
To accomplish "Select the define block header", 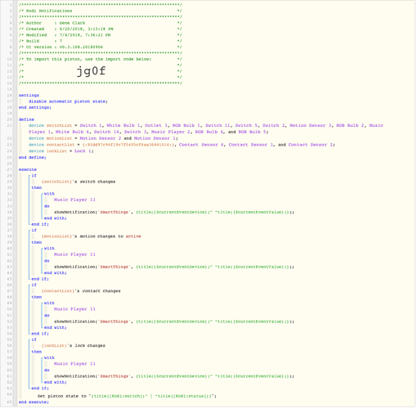I will (x=26, y=119).
